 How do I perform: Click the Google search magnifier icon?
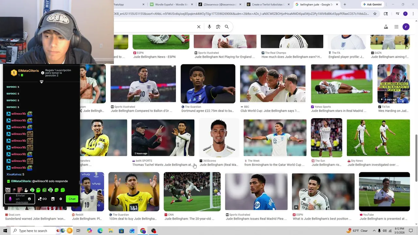click(x=227, y=27)
